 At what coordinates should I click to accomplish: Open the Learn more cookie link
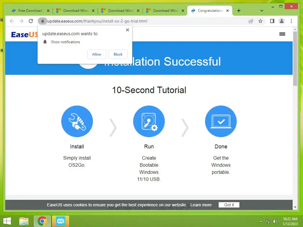[201, 205]
